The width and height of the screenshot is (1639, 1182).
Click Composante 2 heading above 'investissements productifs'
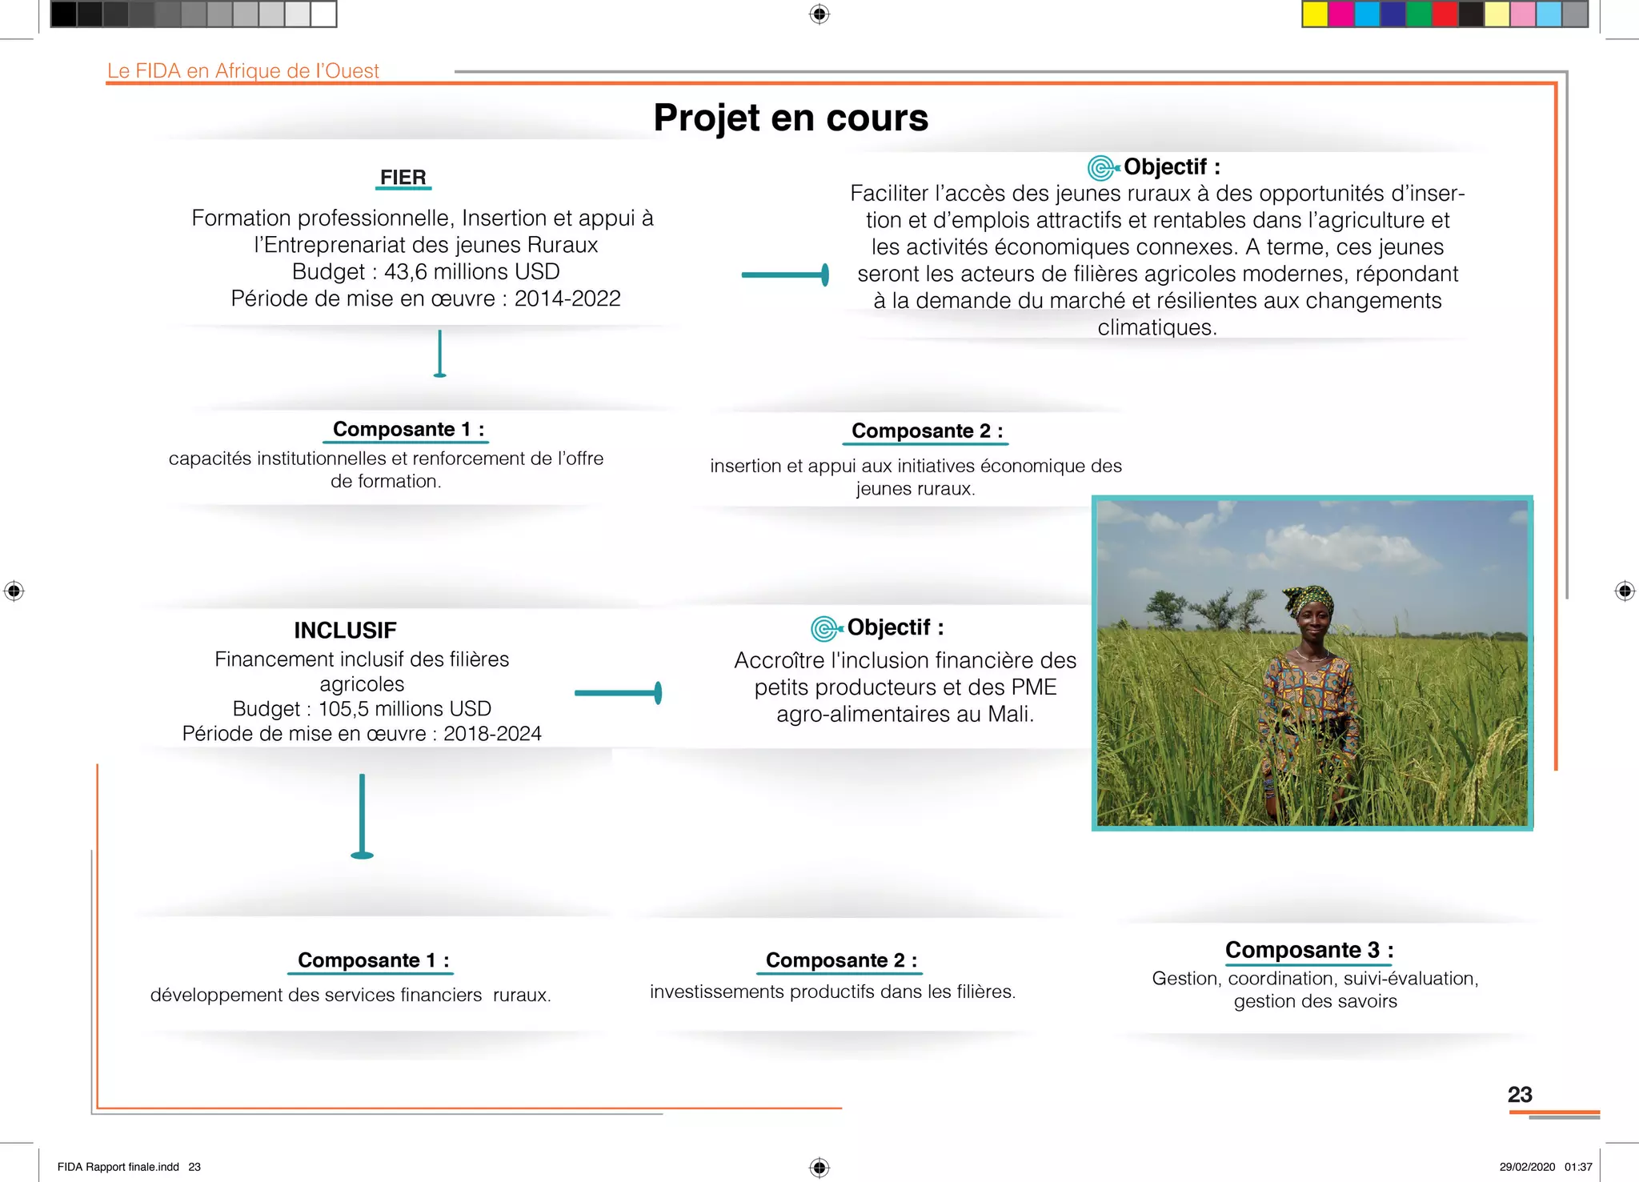coord(841,961)
